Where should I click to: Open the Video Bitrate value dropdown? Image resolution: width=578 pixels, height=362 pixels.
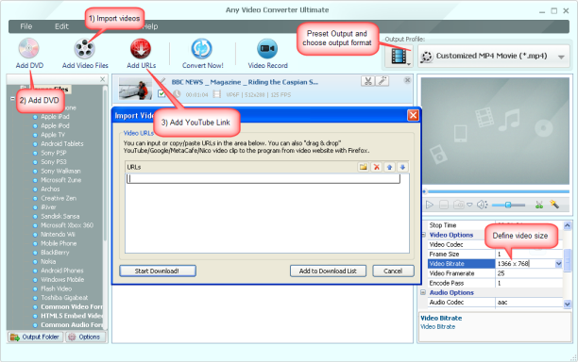[x=558, y=263]
